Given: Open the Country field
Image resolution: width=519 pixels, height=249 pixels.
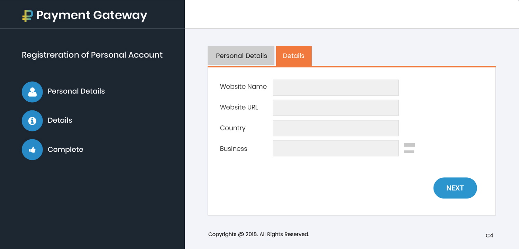Looking at the screenshot, I should pyautogui.click(x=335, y=128).
